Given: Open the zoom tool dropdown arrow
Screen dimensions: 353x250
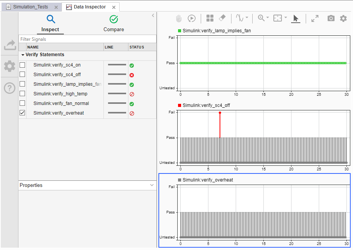Looking at the screenshot, I should (268, 18).
